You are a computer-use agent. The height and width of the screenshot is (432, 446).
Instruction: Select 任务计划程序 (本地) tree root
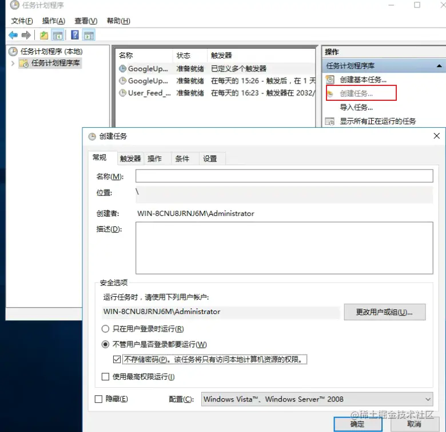pyautogui.click(x=51, y=52)
